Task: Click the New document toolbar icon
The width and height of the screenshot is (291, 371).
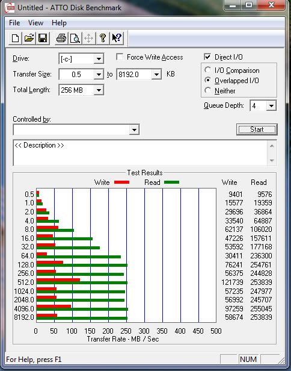Action: 16,38
